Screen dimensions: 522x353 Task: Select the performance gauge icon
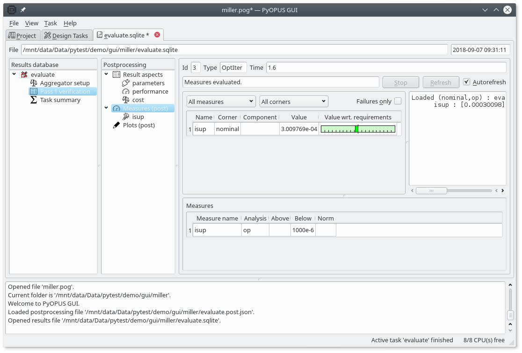tap(125, 91)
